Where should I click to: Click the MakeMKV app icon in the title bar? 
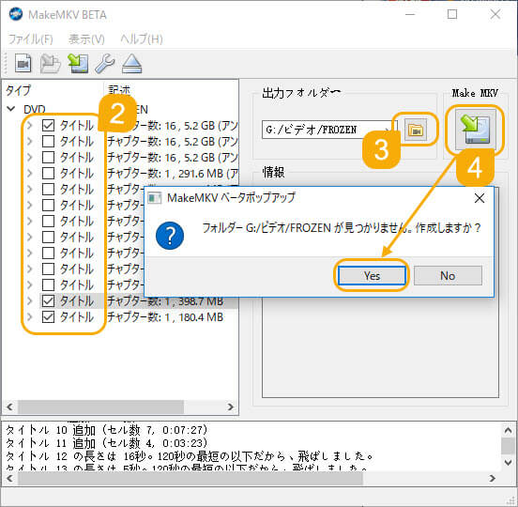[x=16, y=14]
